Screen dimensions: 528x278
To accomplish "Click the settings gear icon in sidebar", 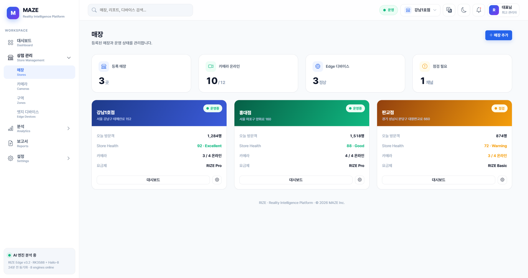I will point(11,158).
